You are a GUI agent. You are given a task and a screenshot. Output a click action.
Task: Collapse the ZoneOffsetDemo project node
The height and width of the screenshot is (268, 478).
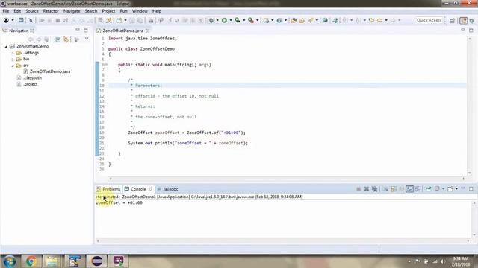point(6,46)
